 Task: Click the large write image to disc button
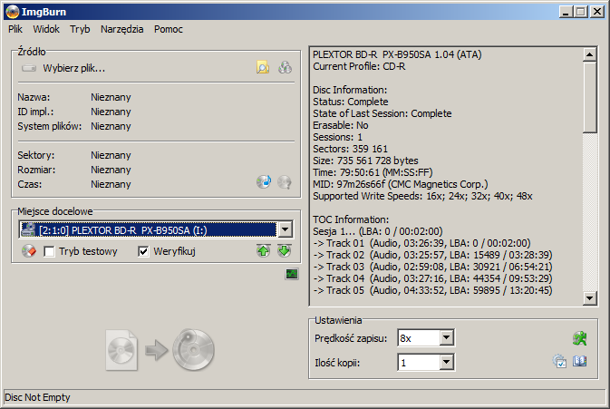[160, 349]
